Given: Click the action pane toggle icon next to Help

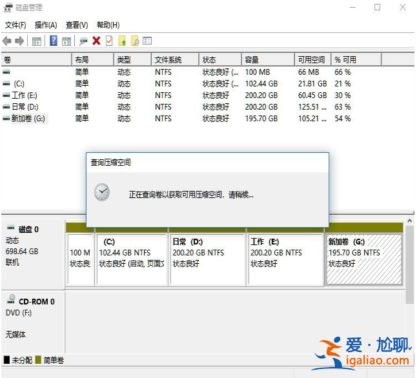Looking at the screenshot, I should (66, 41).
